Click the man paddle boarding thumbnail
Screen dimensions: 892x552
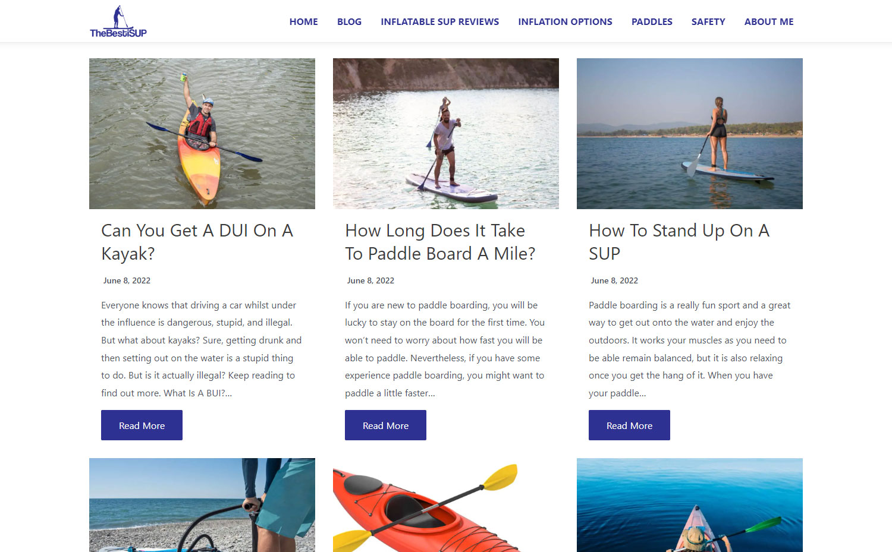point(446,134)
